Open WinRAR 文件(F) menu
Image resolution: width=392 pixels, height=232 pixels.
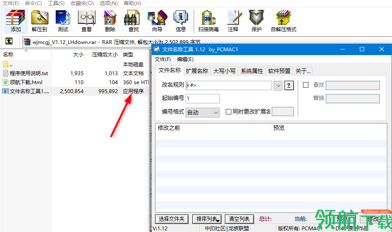(x=11, y=3)
